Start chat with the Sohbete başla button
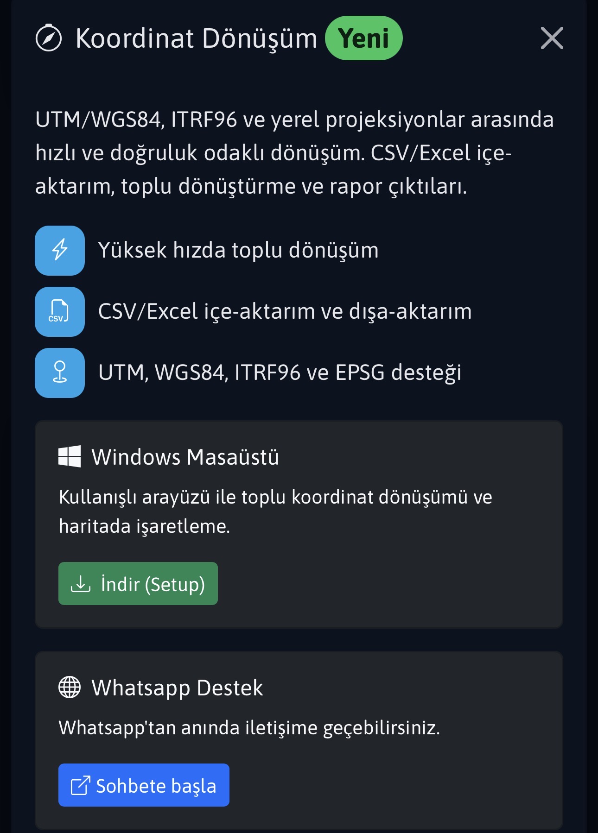 tap(144, 785)
